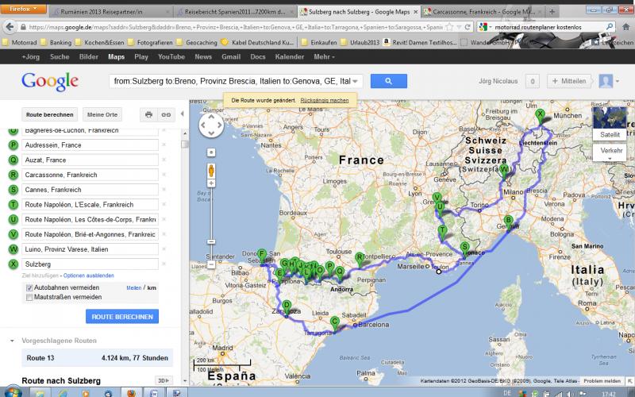Click the Firefox home icon
Image resolution: width=635 pixels, height=397 pixels.
pyautogui.click(x=625, y=27)
